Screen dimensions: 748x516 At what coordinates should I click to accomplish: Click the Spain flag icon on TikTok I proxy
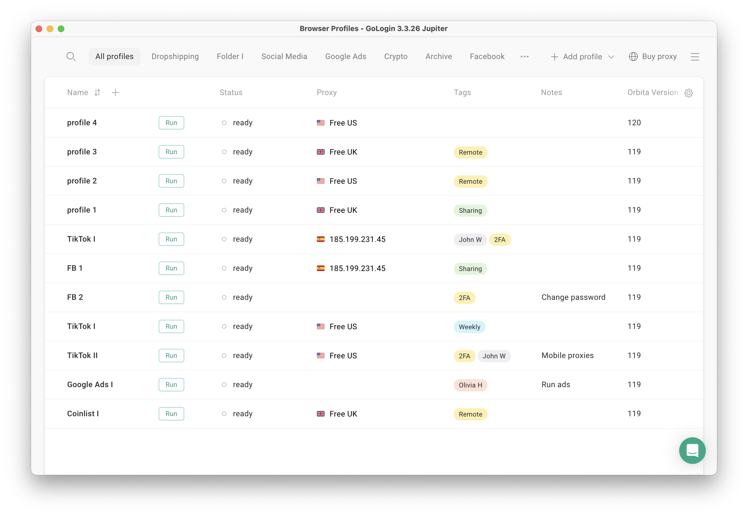pyautogui.click(x=321, y=239)
